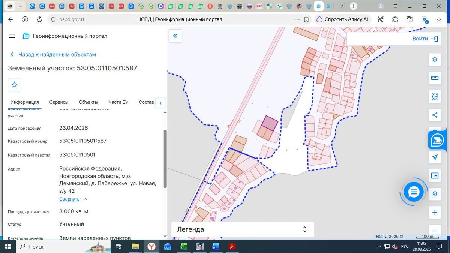
Task: Open the overview mini-map tool
Action: [435, 176]
